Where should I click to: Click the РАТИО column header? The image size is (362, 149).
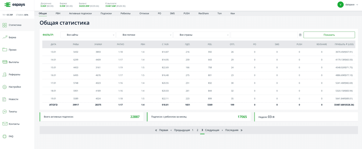(x=121, y=44)
